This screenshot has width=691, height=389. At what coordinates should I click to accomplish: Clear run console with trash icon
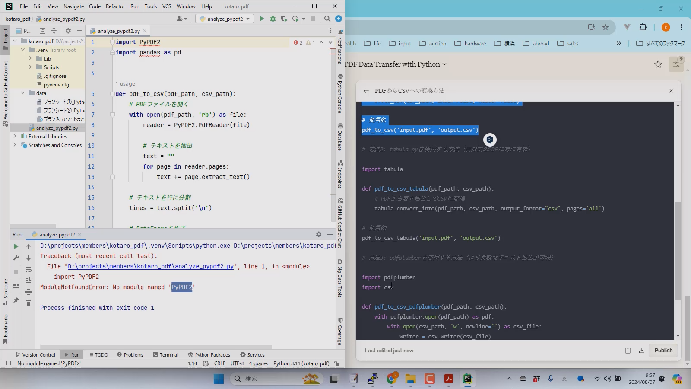coord(29,303)
